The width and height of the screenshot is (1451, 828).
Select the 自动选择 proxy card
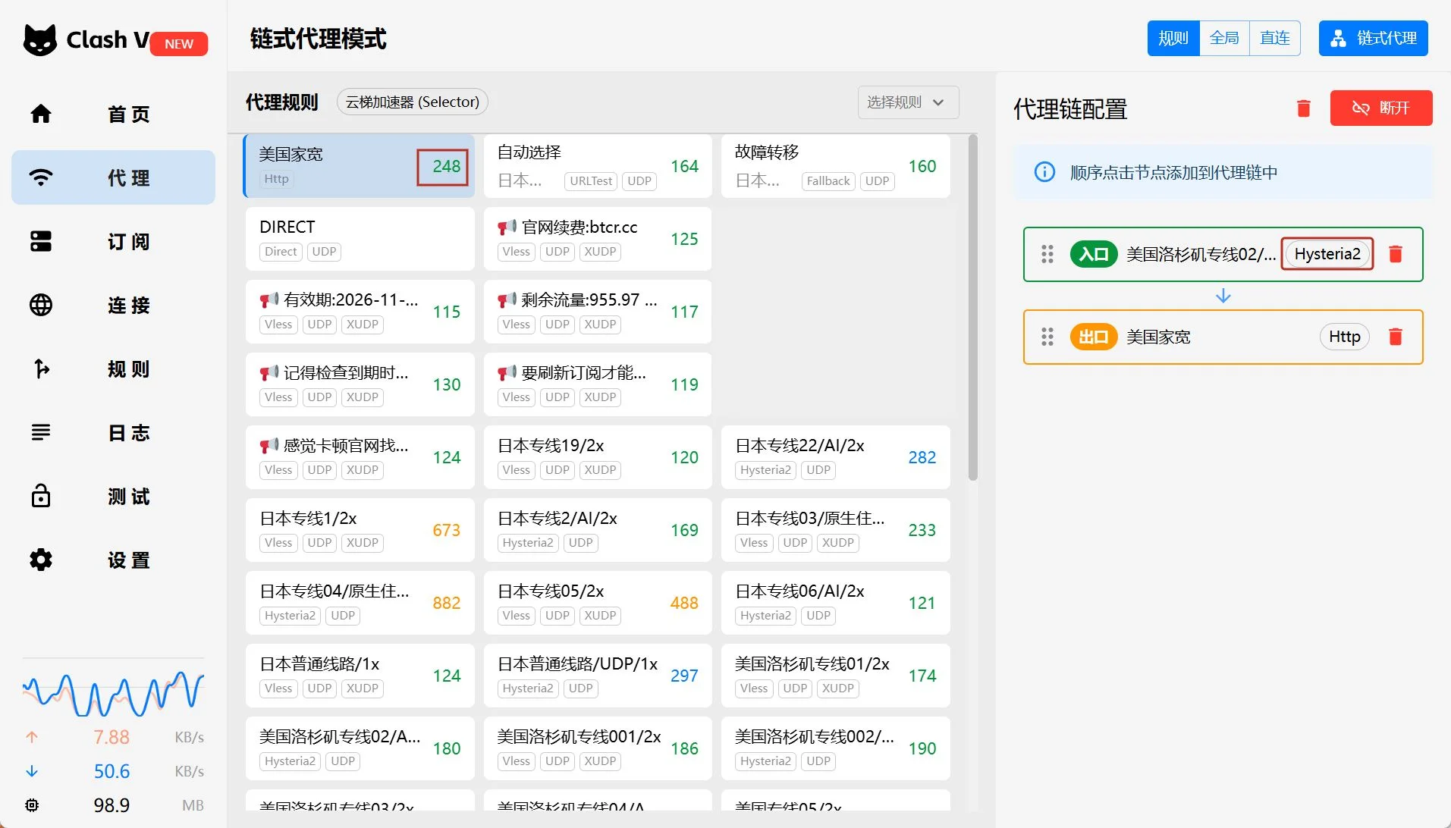coord(598,166)
